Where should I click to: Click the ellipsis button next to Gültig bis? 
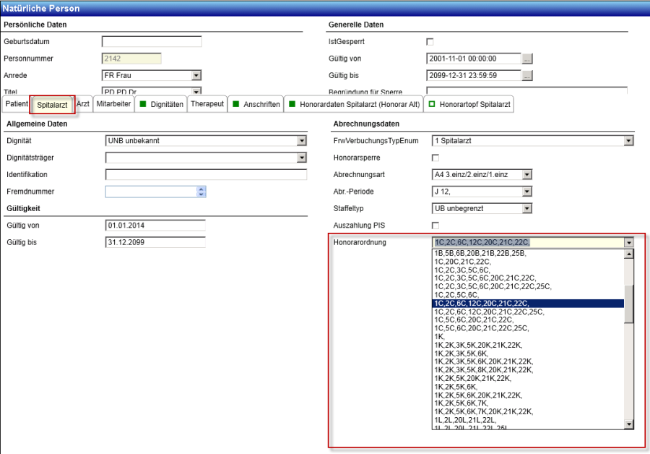click(527, 75)
